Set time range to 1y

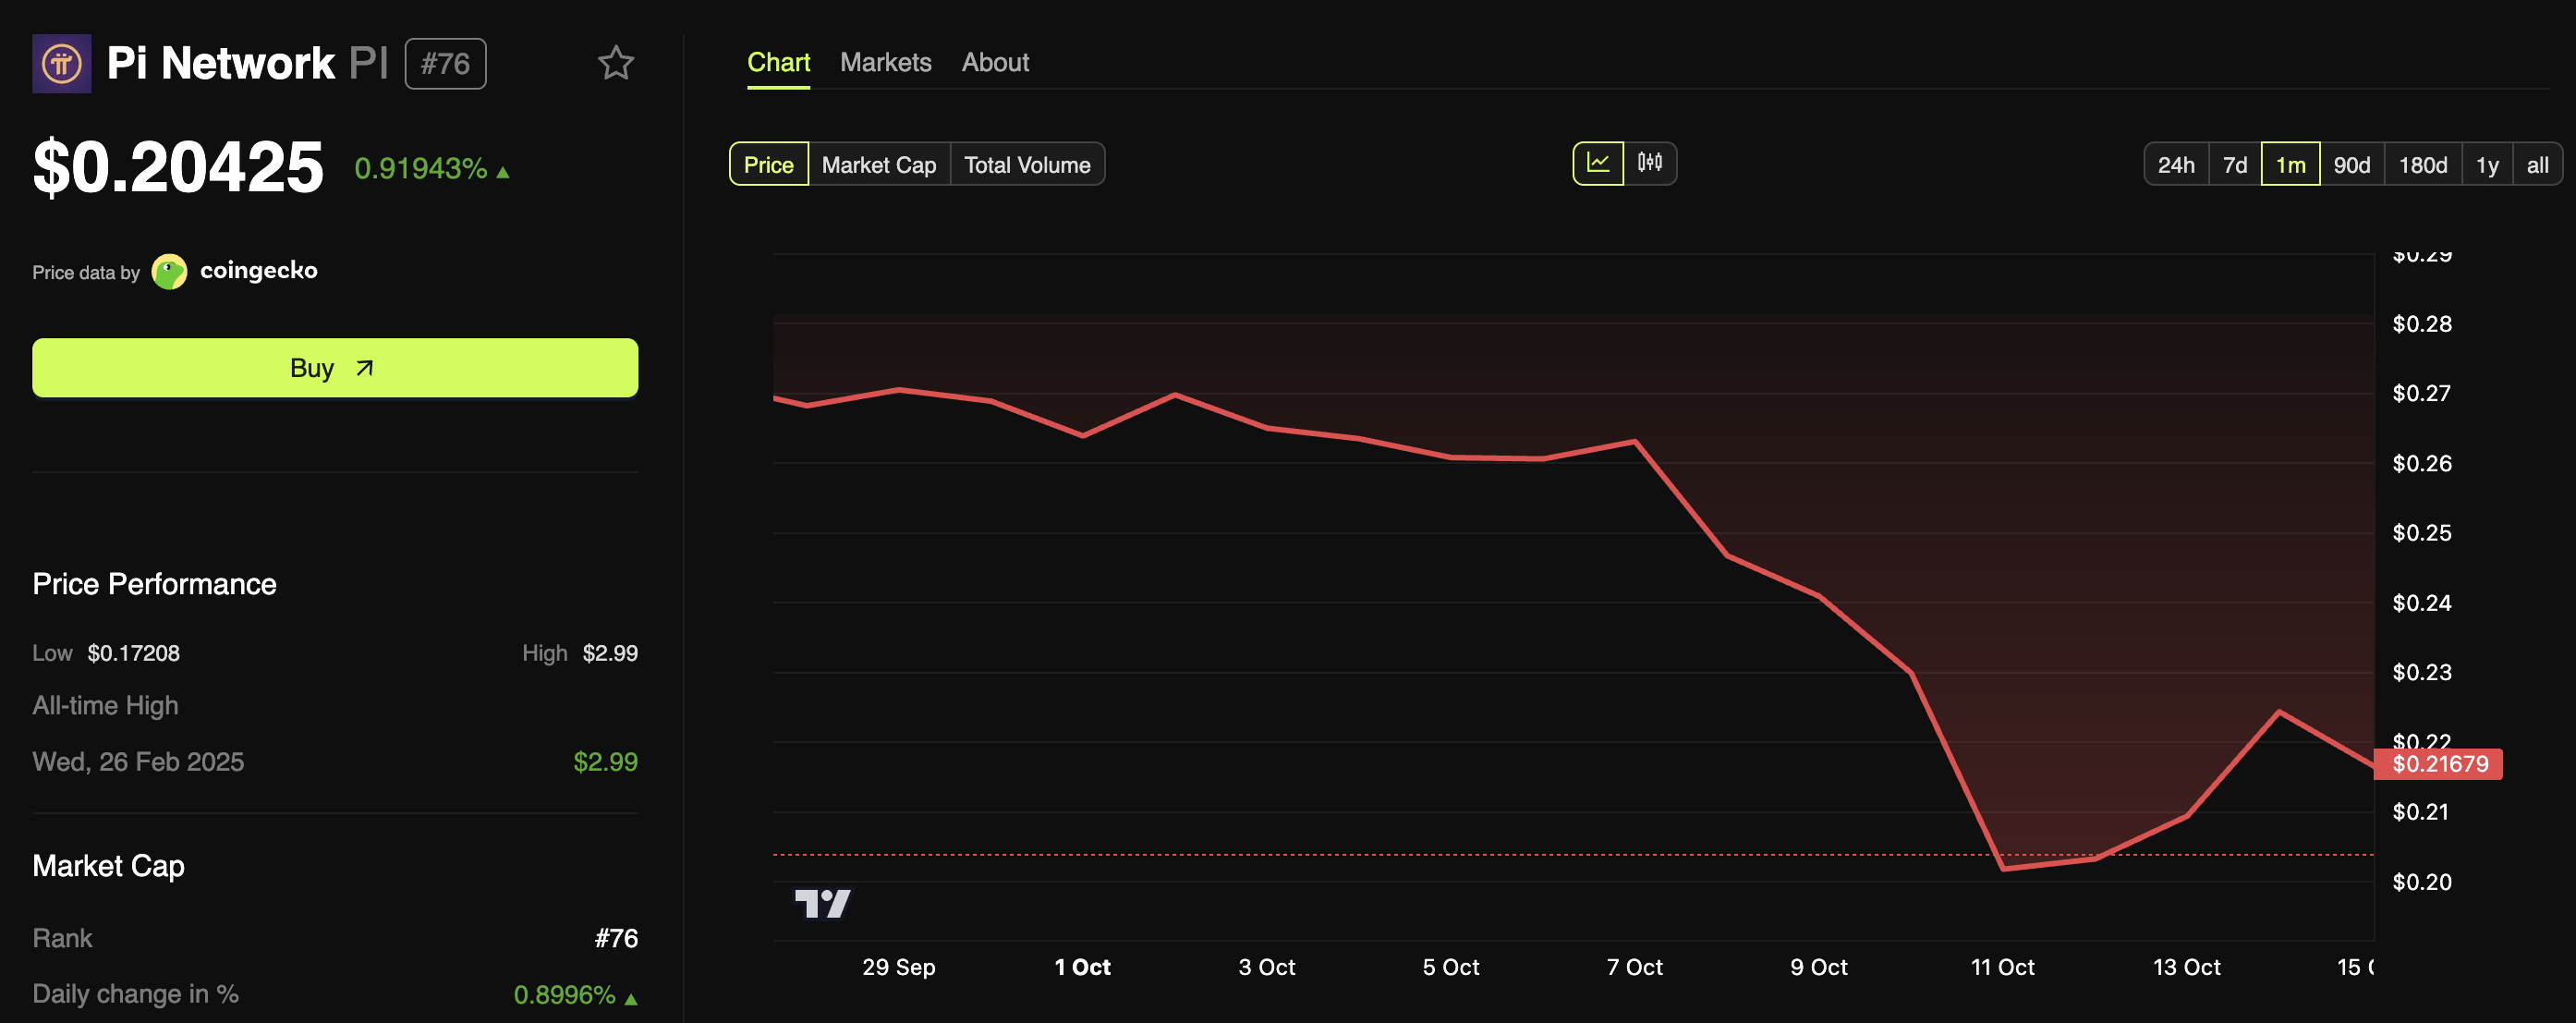(x=2486, y=165)
